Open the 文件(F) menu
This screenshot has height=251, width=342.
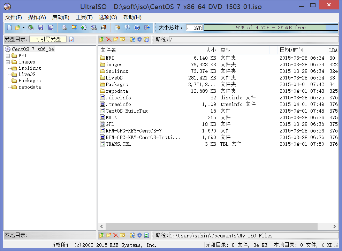(14, 17)
